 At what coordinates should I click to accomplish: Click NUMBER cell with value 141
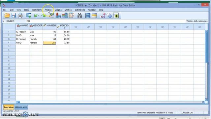coord(49,39)
